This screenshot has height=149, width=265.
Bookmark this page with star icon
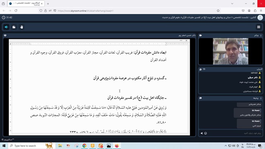[218, 11]
